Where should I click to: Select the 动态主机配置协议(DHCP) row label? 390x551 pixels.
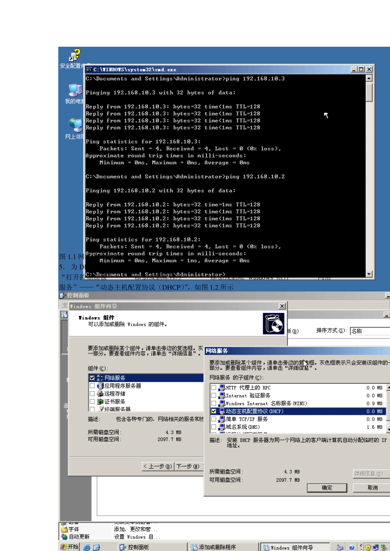coord(255,411)
